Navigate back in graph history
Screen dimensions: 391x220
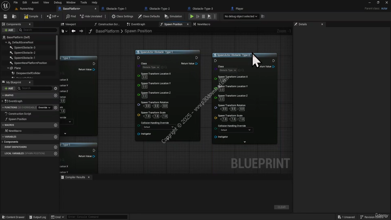pos(73,31)
